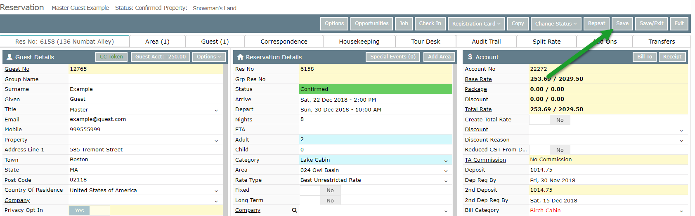Open the Transfers tab

pos(662,42)
